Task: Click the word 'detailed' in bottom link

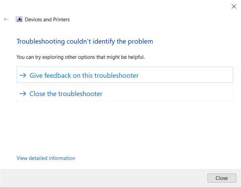Action: 38,158
